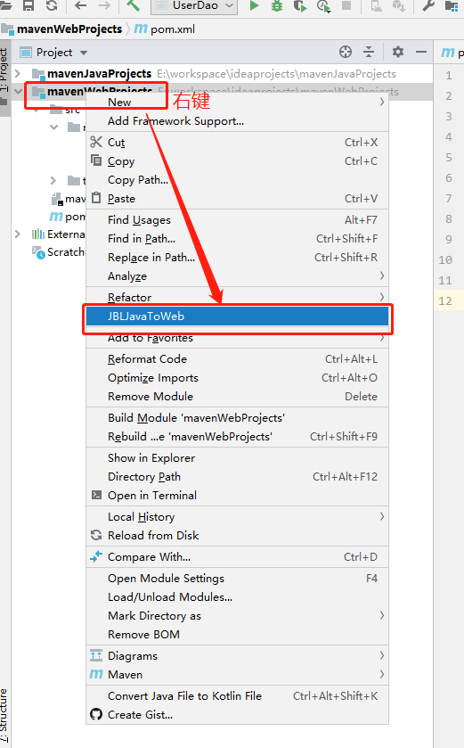The image size is (464, 748).
Task: Choose Paste from context menu
Action: point(237,199)
